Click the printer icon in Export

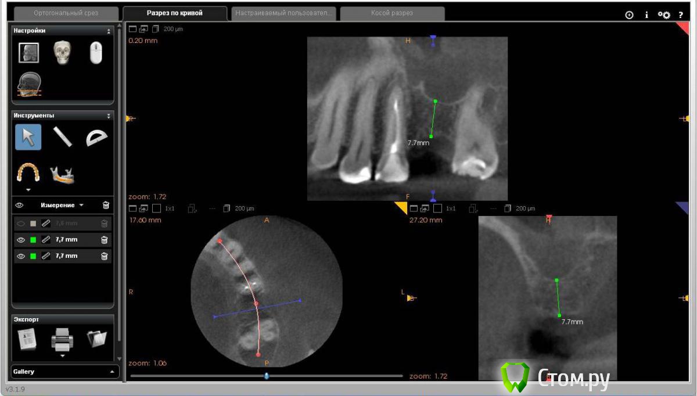pyautogui.click(x=62, y=339)
